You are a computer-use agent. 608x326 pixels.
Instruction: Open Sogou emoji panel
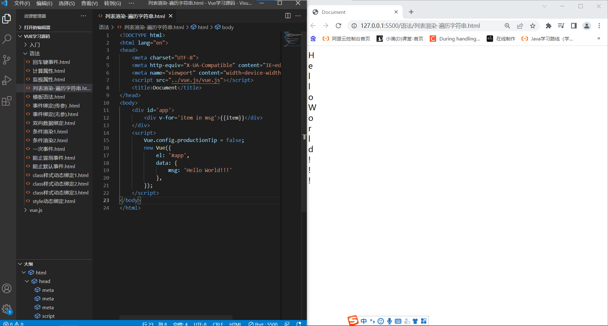tap(381, 321)
